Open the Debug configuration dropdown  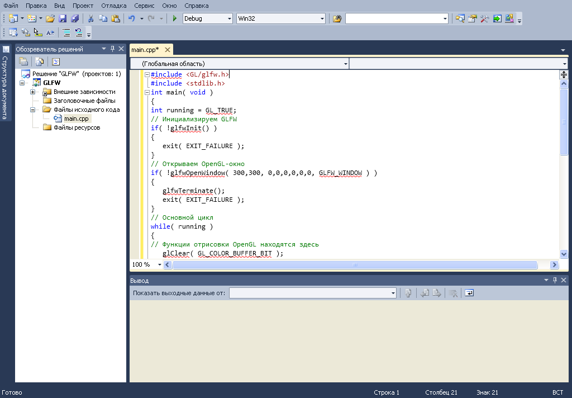pos(229,18)
